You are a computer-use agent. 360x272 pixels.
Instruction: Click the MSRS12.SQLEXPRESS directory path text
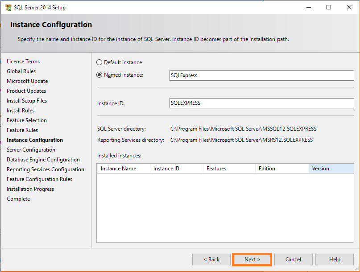click(x=241, y=140)
